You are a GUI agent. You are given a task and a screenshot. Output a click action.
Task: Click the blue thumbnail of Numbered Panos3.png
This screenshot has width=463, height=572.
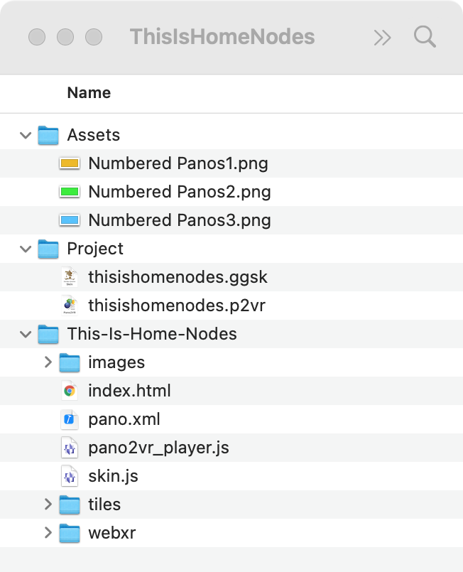70,220
